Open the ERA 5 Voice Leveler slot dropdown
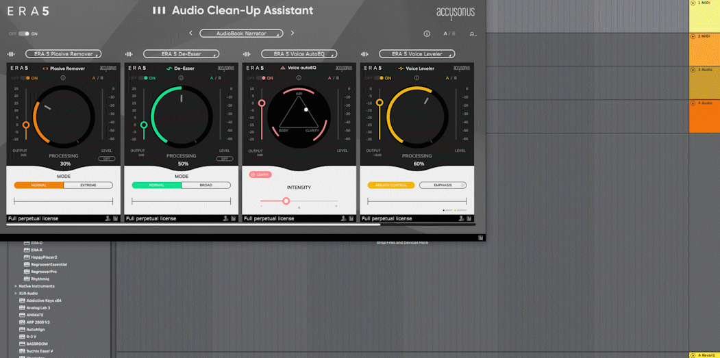Image resolution: width=720 pixels, height=358 pixels. [x=417, y=54]
